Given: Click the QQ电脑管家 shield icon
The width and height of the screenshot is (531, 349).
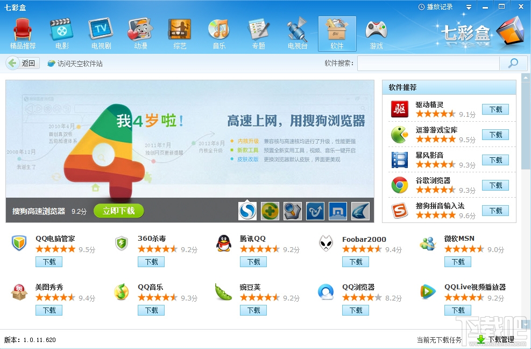Looking at the screenshot, I should tap(19, 243).
